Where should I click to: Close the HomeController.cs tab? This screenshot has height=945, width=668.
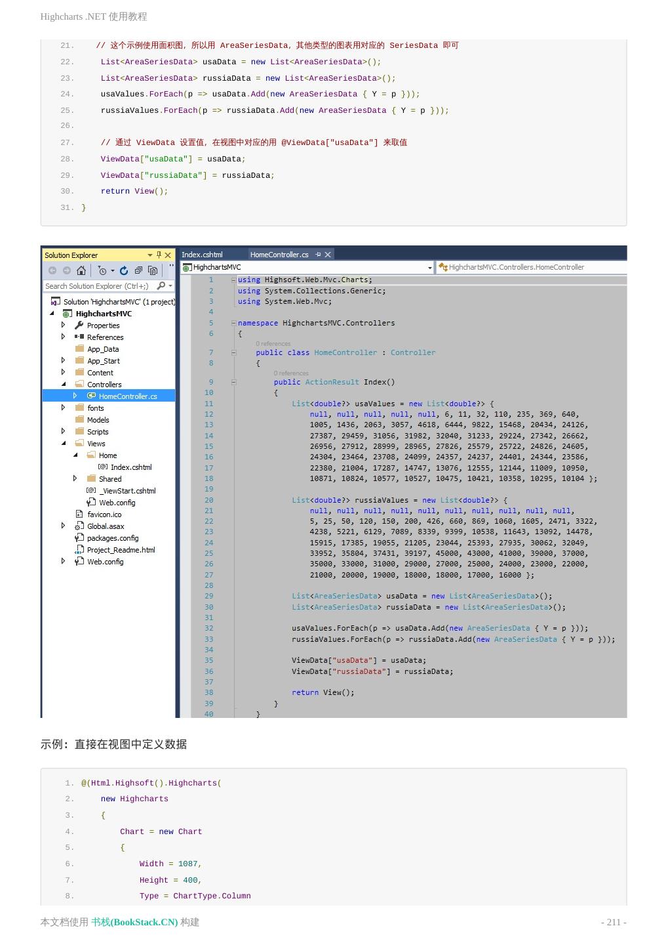point(328,255)
